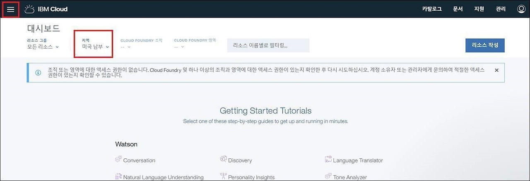
Task: Click the Discovery service icon
Action: [x=223, y=160]
